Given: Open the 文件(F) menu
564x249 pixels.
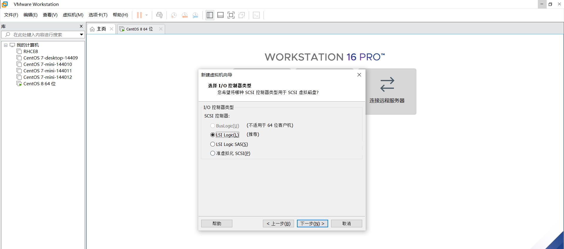Looking at the screenshot, I should (x=11, y=15).
